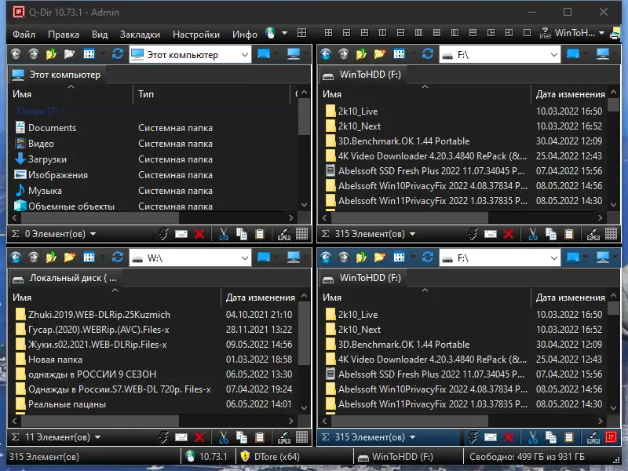Go up one folder in top-left pane

pos(51,54)
